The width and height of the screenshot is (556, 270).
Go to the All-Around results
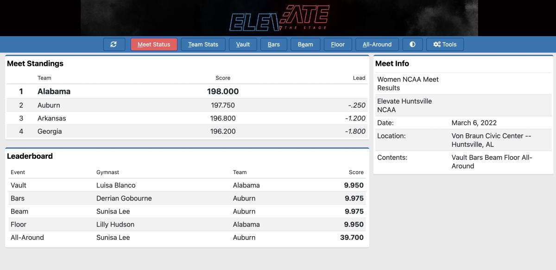[x=377, y=44]
